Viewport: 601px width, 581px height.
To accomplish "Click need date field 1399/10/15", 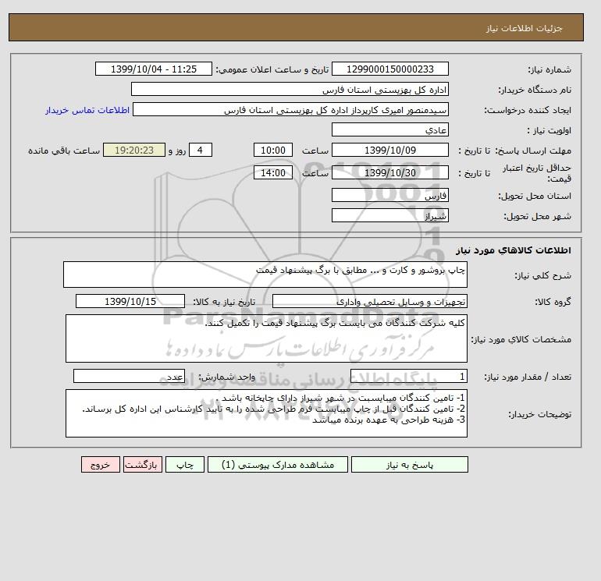I will 130,301.
